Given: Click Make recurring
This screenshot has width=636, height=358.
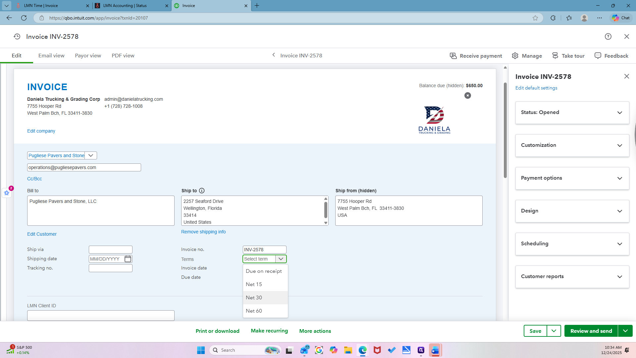Looking at the screenshot, I should click(x=269, y=331).
